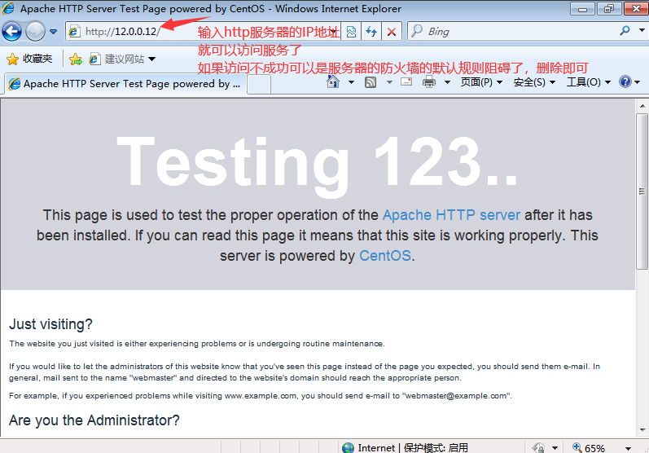
Task: Follow the Apache HTTP server link
Action: 451,215
